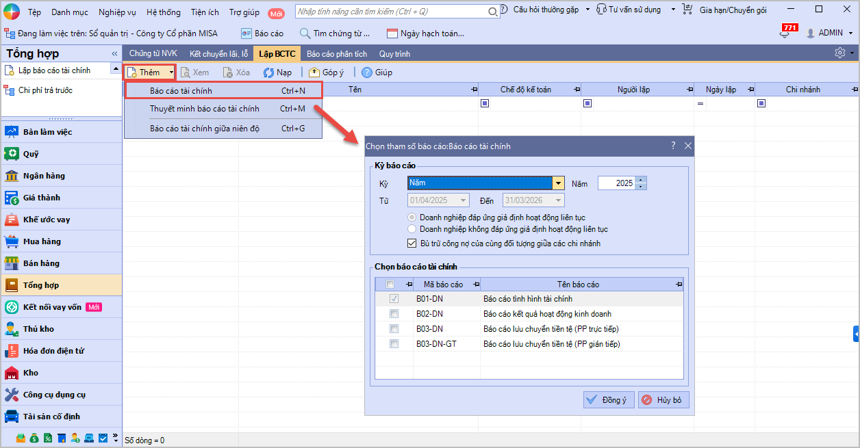
Task: Increase the Năm year stepper value
Action: (x=641, y=181)
